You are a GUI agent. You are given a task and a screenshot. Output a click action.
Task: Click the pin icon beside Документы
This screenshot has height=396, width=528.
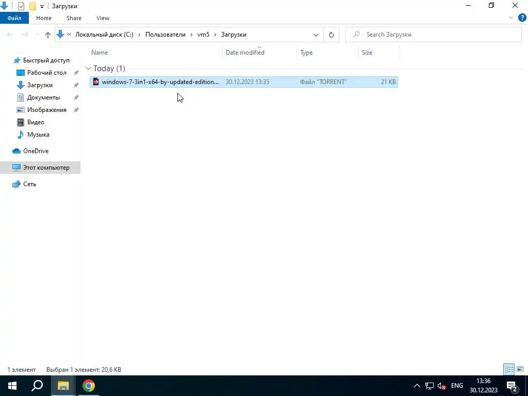tap(76, 97)
